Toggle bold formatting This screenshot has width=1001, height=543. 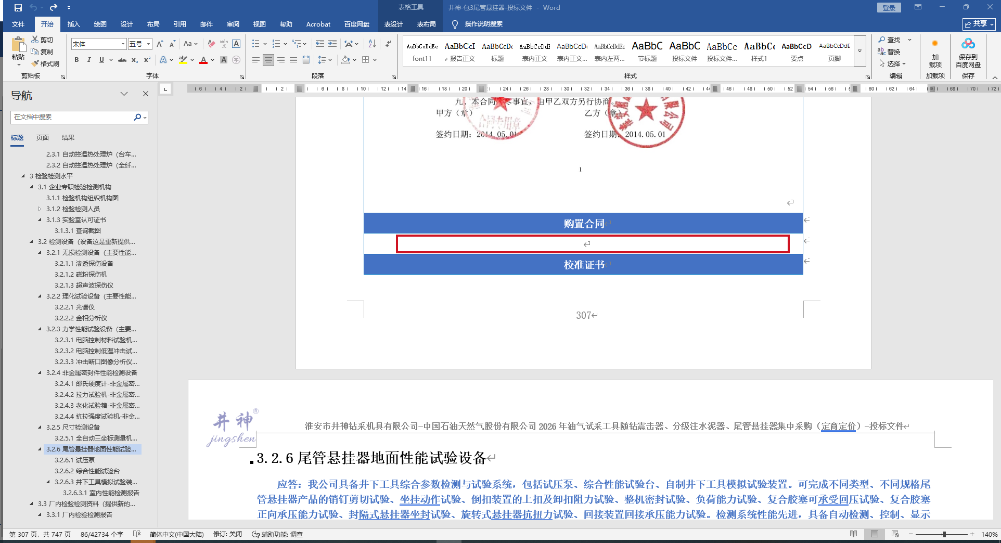(x=76, y=60)
